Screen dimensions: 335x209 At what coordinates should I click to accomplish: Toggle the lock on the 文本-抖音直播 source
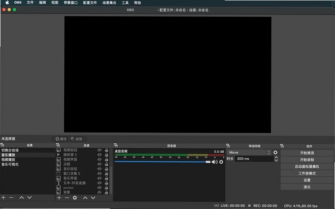coord(107,183)
